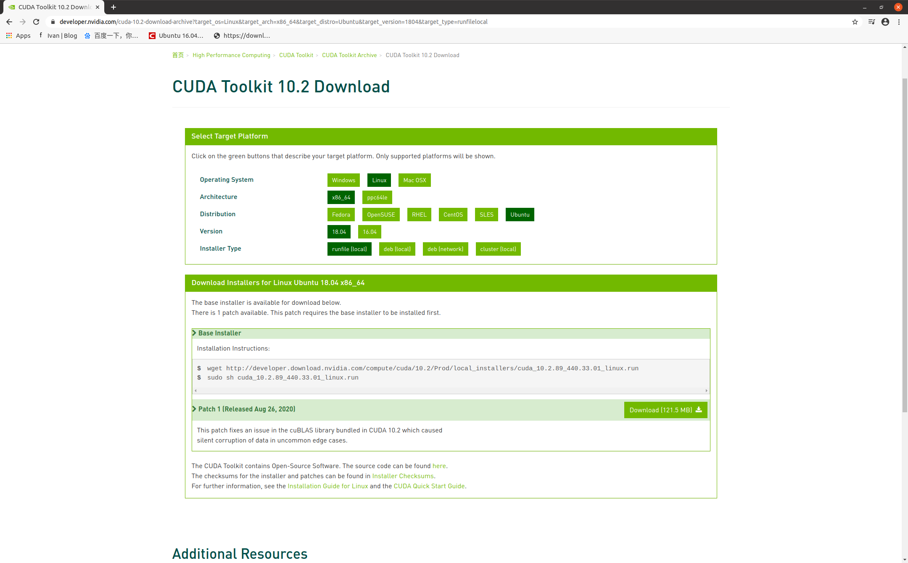Viewport: 908px width, 563px height.
Task: Go to the 首页 breadcrumb
Action: pos(178,55)
